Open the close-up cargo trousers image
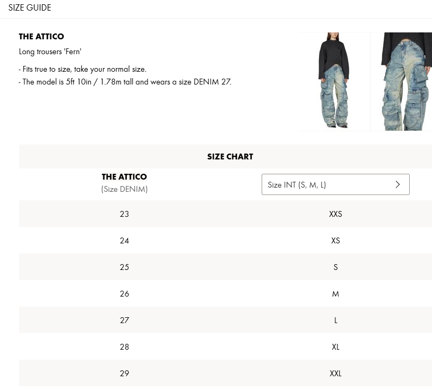Image resolution: width=432 pixels, height=389 pixels. 401,81
